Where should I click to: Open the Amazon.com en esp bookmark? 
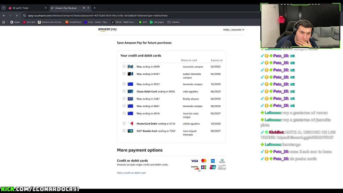50,22
